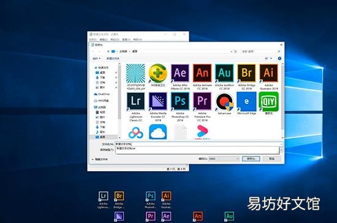Viewport: 337px width, 223px height.
Task: Open the An Animate shortcut on the desktop
Action: (198, 217)
